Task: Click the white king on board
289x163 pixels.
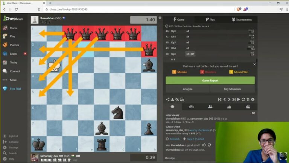Action: click(x=54, y=65)
